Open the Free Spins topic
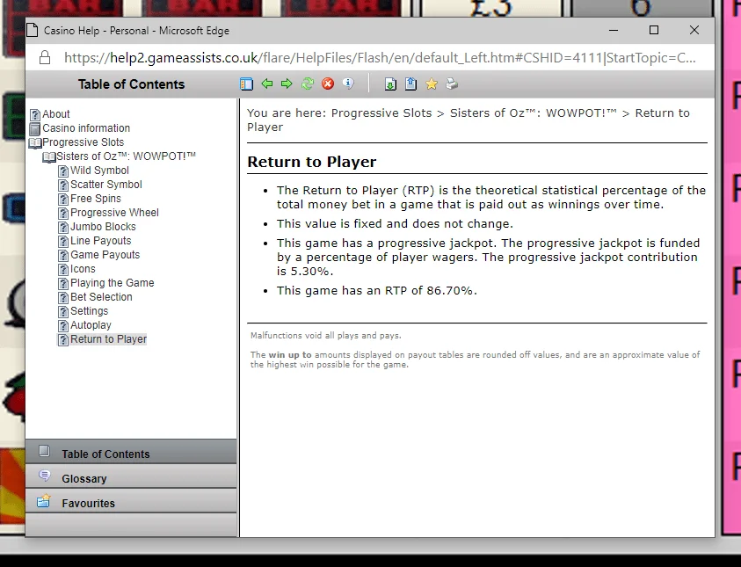 tap(96, 199)
